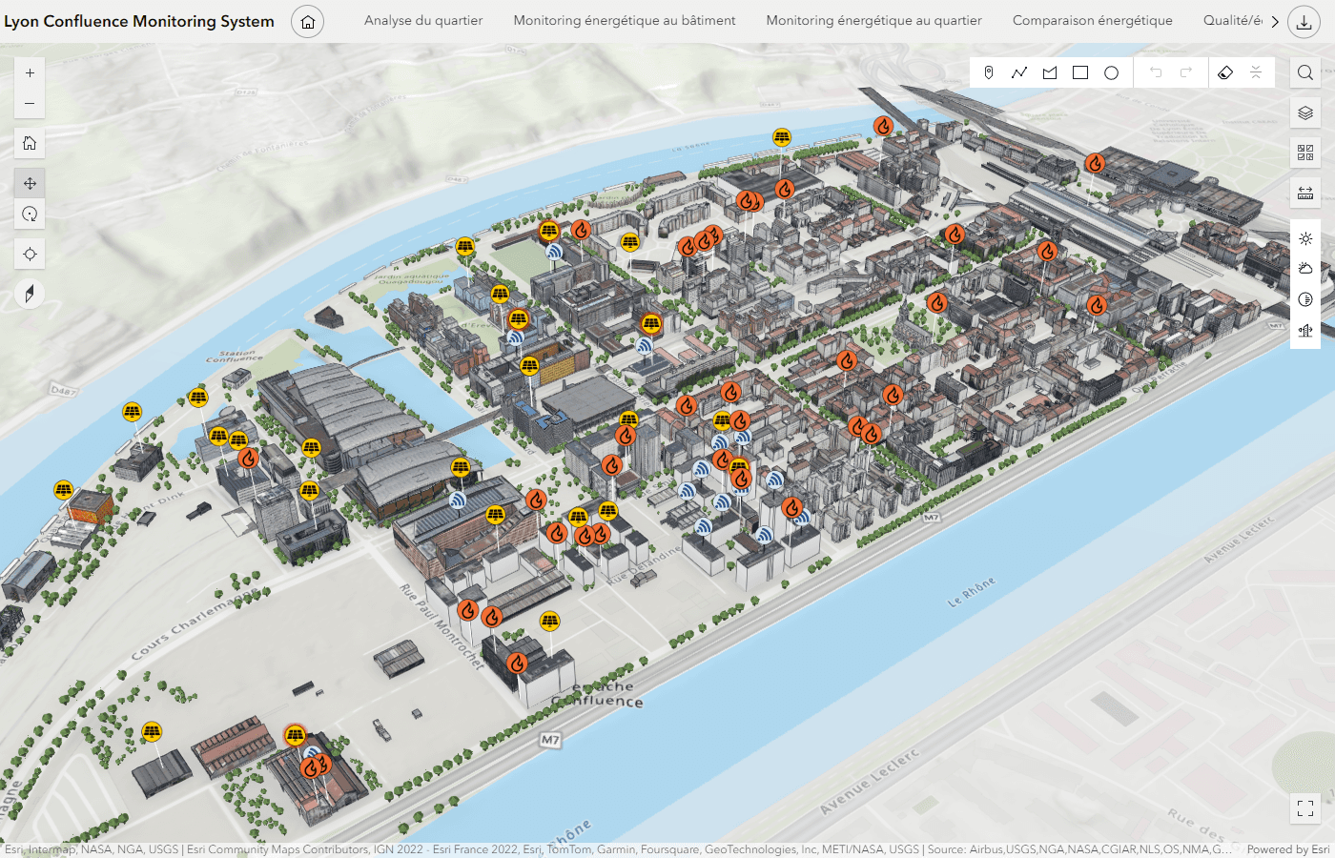Click the home page button in header
Viewport: 1335px width, 858px height.
click(x=307, y=21)
